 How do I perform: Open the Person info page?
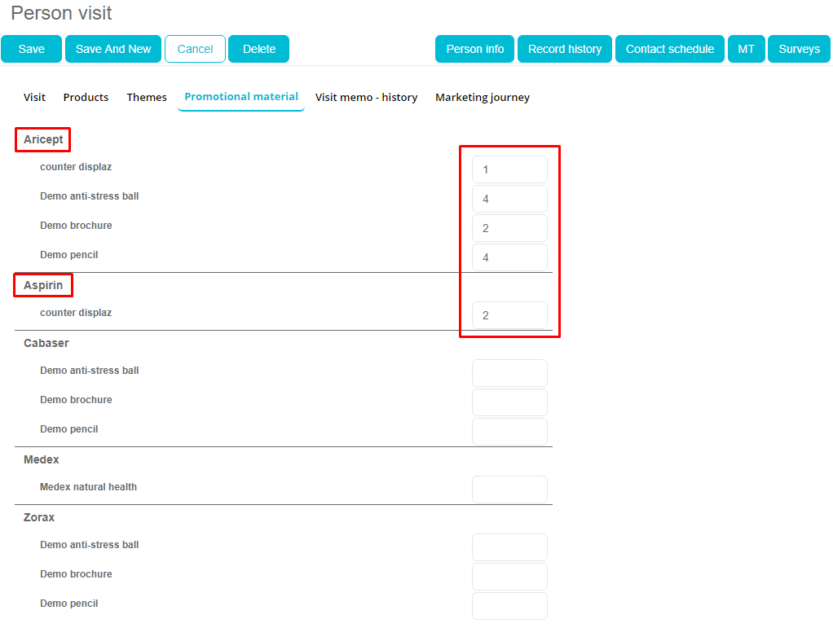click(474, 49)
